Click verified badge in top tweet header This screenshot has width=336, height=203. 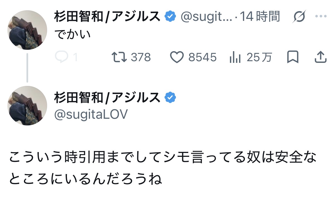[x=170, y=17]
